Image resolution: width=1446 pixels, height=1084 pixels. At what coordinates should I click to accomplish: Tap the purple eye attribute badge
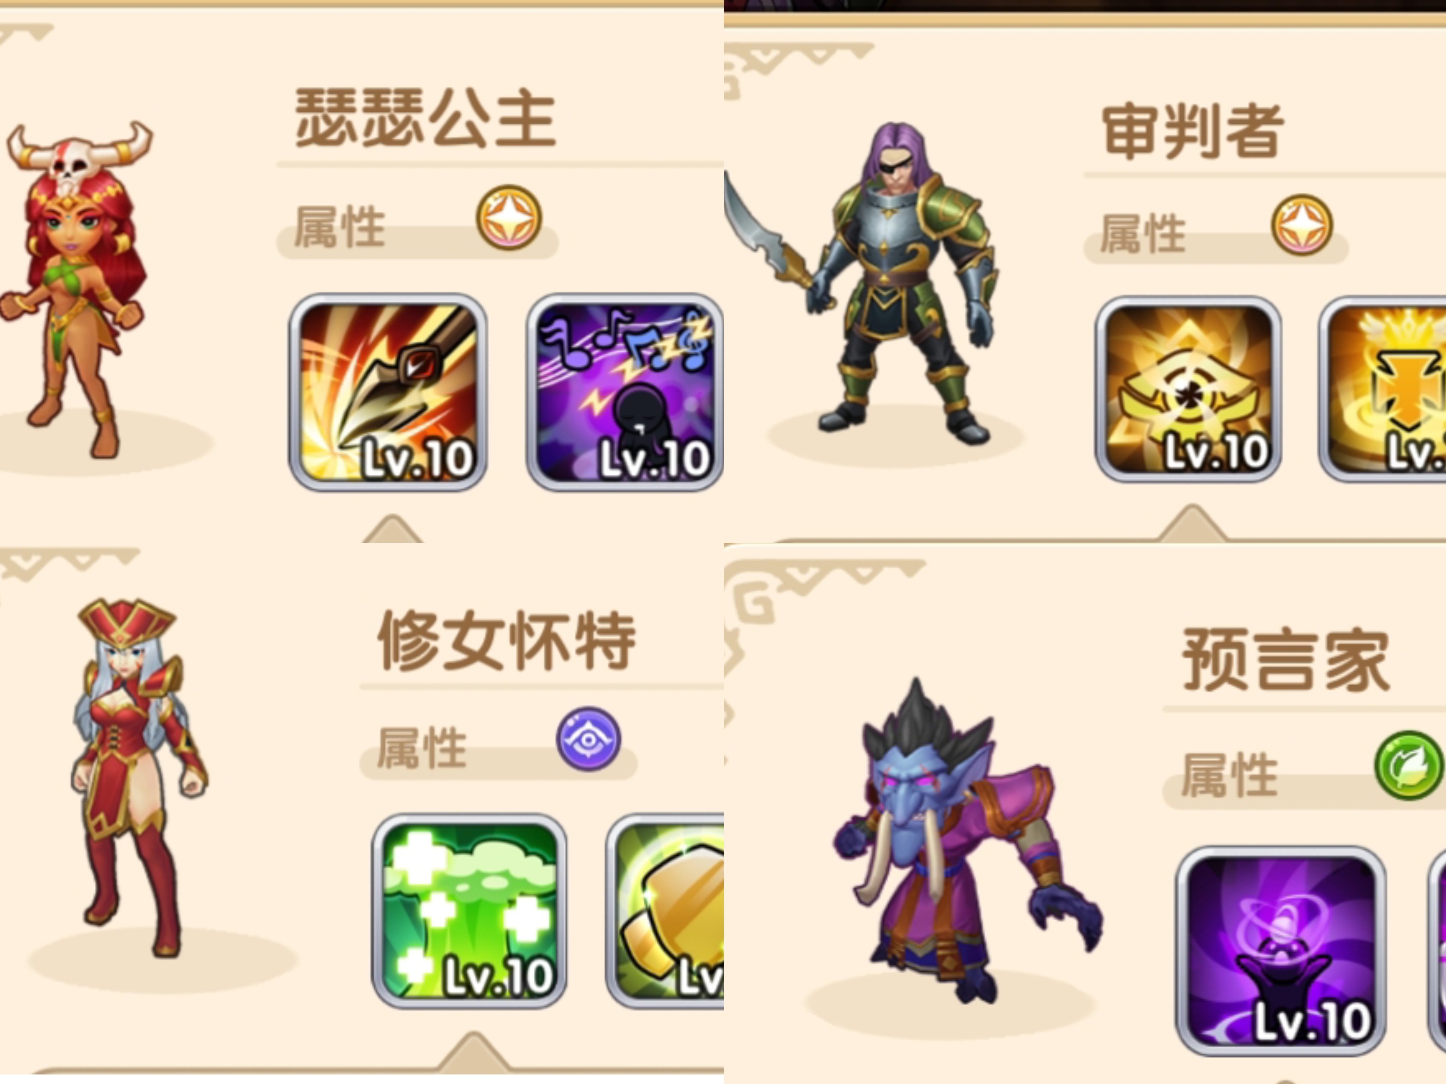click(x=588, y=738)
